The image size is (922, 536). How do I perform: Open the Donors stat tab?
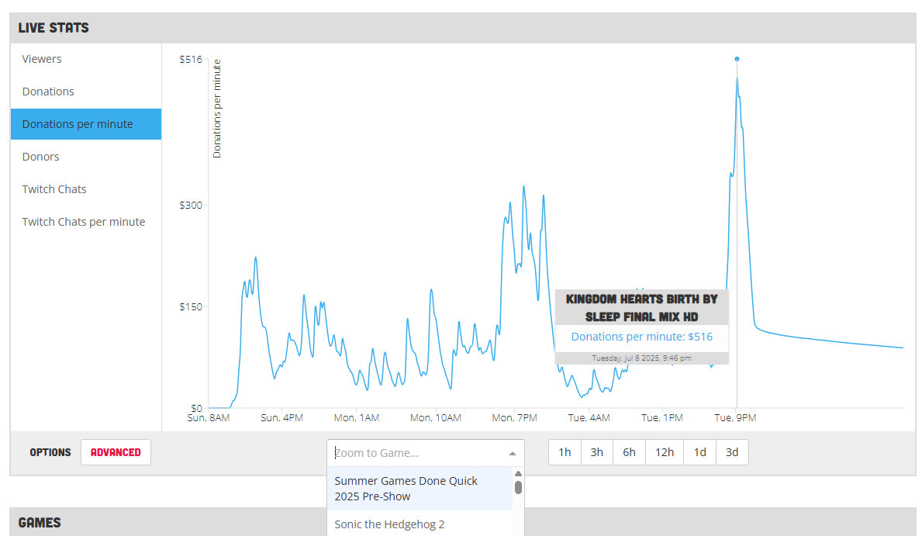[86, 157]
